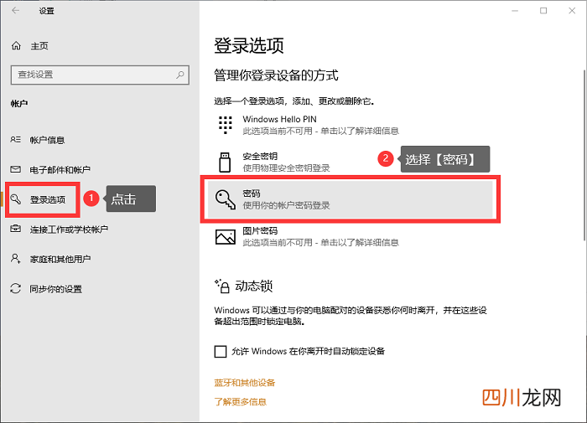Close the 设置 window
Screen dimensions: 587x423
(572, 11)
